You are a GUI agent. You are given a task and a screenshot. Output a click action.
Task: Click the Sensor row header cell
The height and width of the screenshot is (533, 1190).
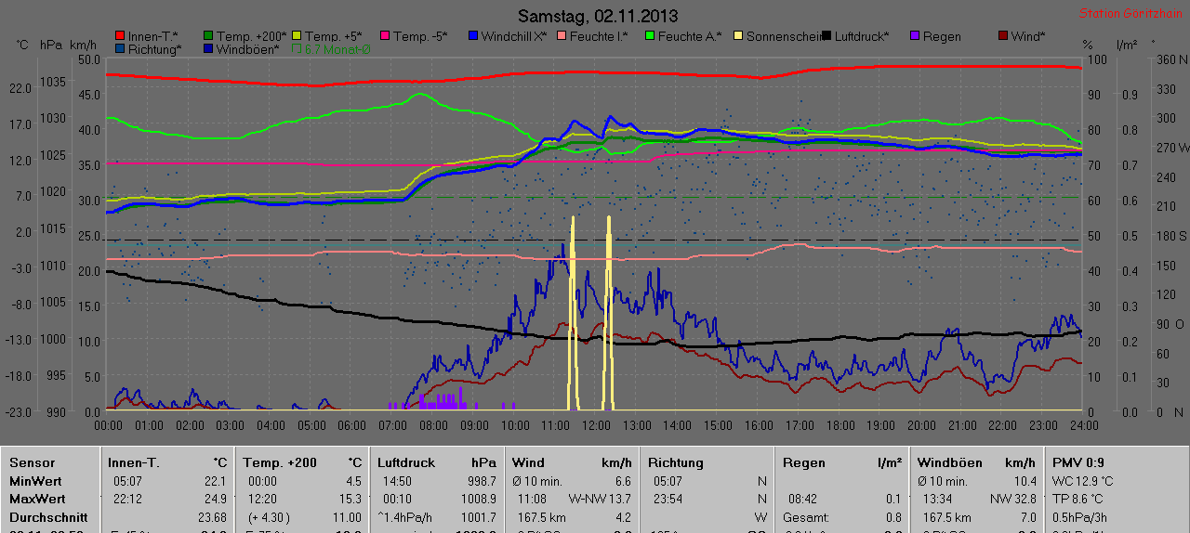pos(33,462)
